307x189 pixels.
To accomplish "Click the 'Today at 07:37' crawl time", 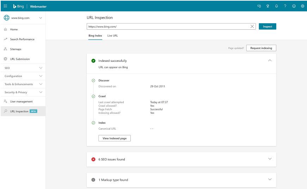I will [x=159, y=102].
